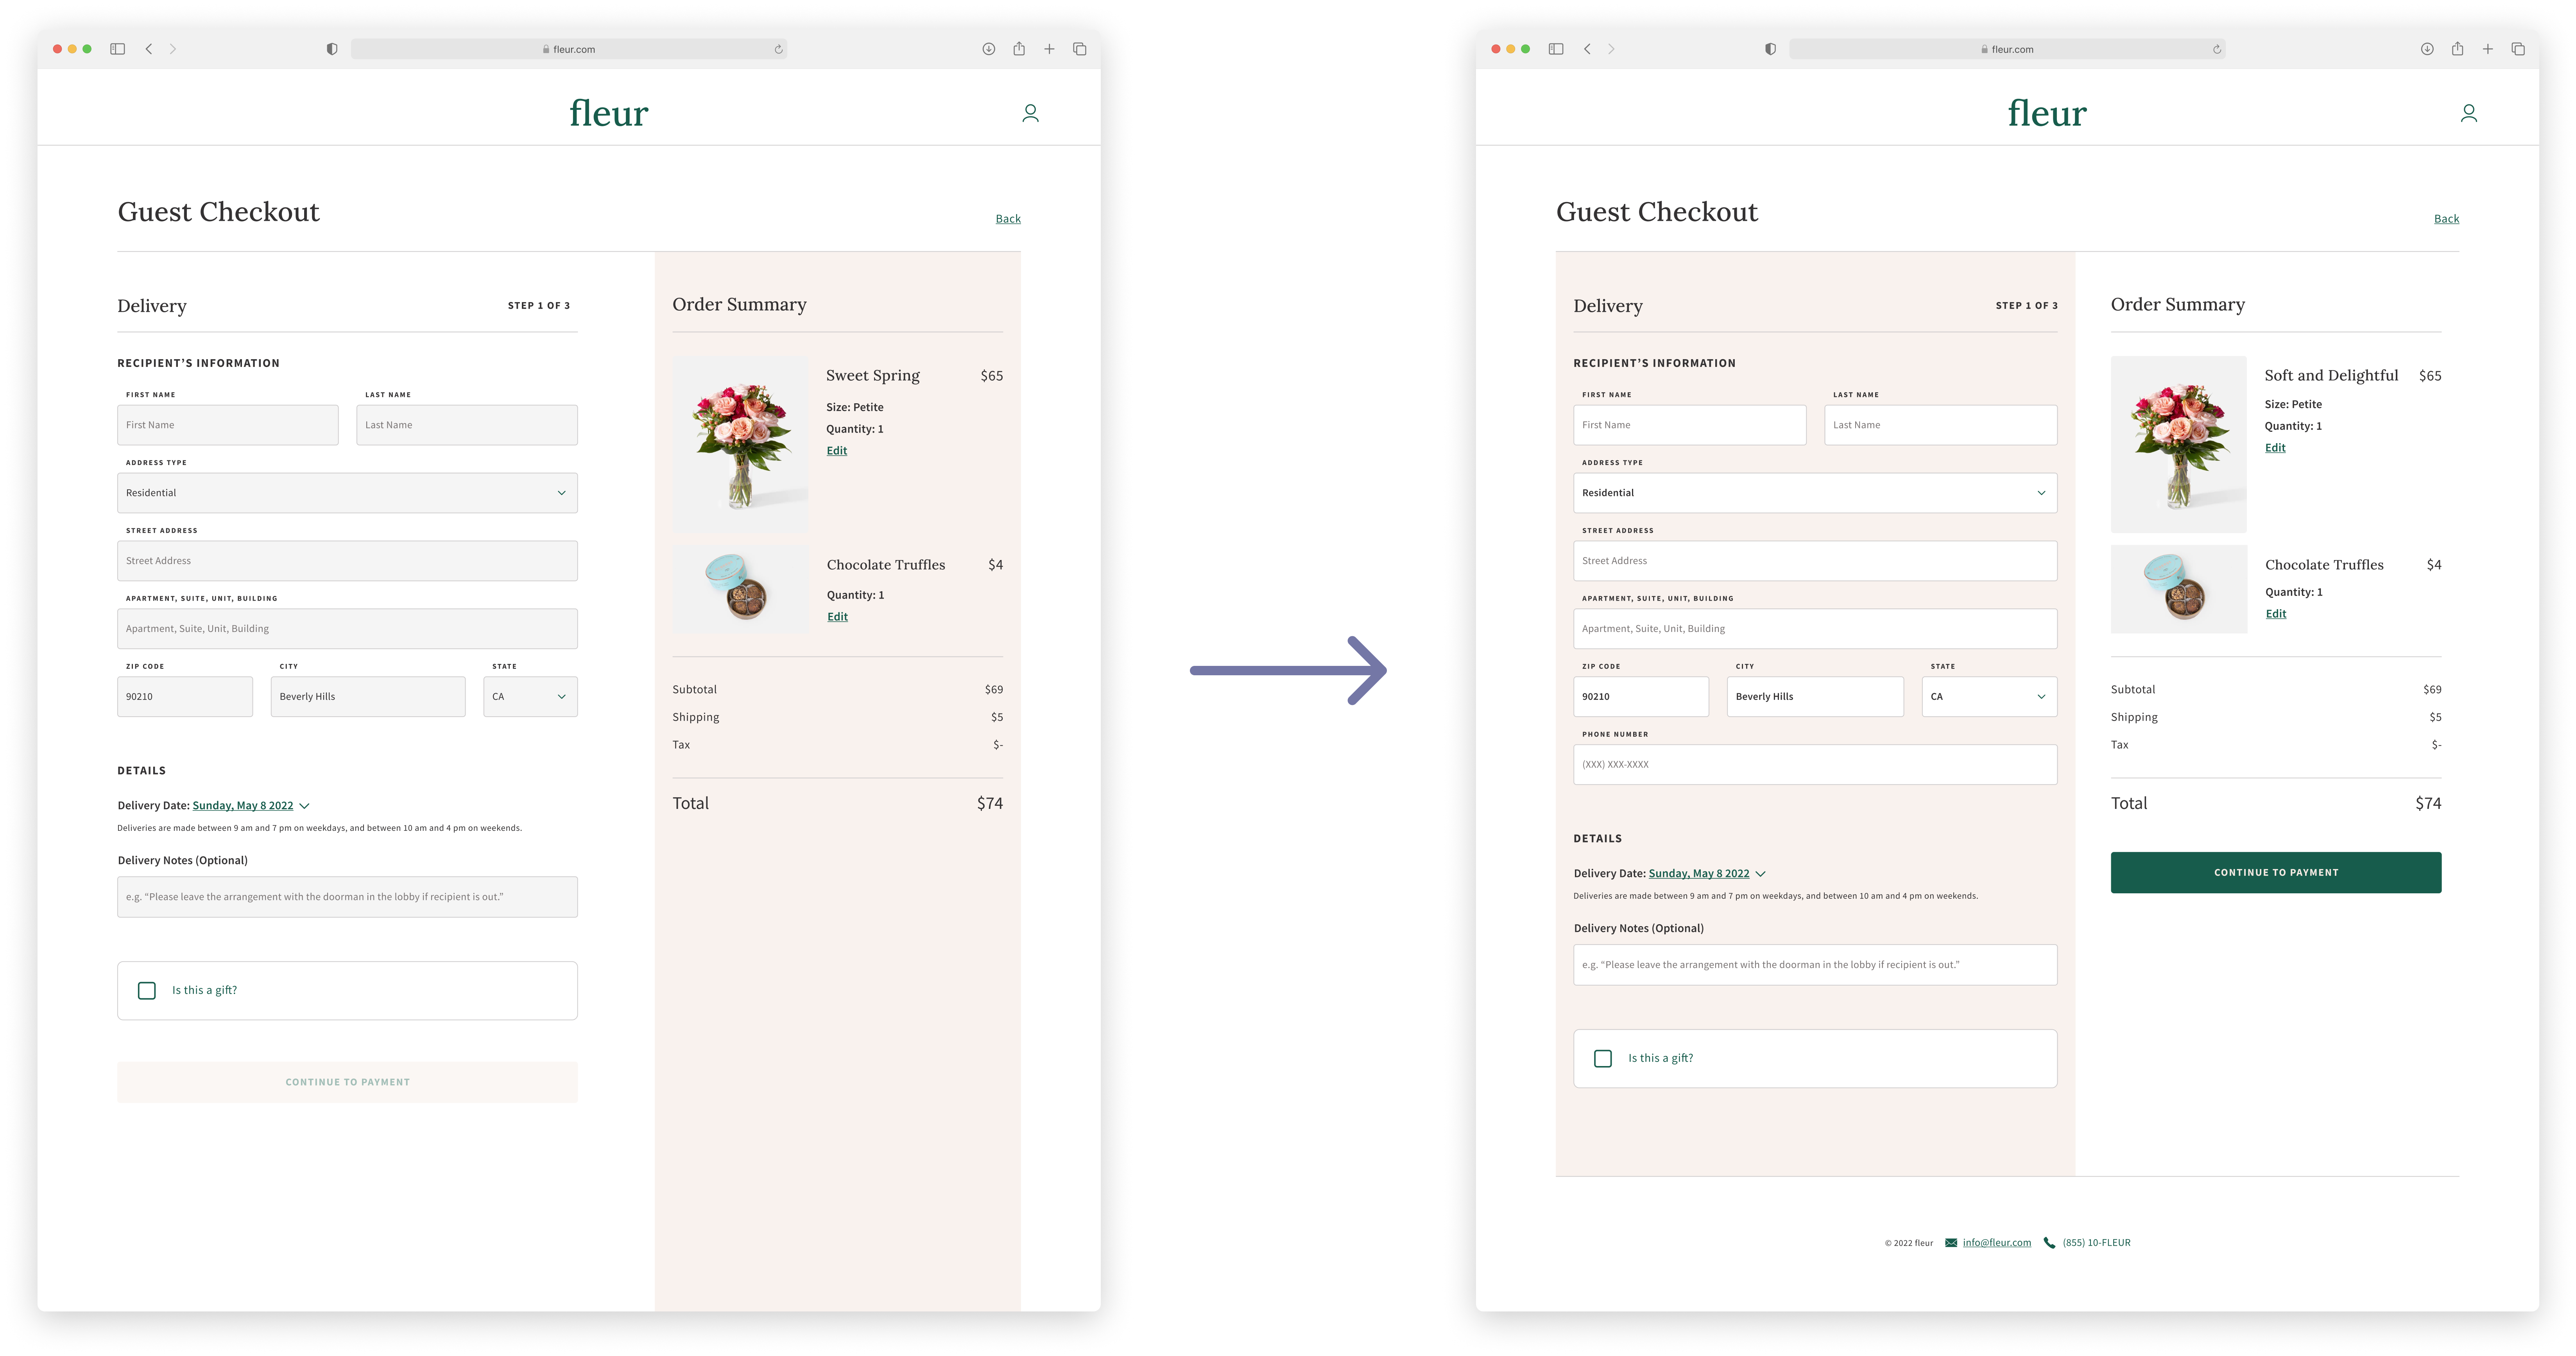Click the phone icon in footer
2576x1356 pixels.
coord(2049,1243)
